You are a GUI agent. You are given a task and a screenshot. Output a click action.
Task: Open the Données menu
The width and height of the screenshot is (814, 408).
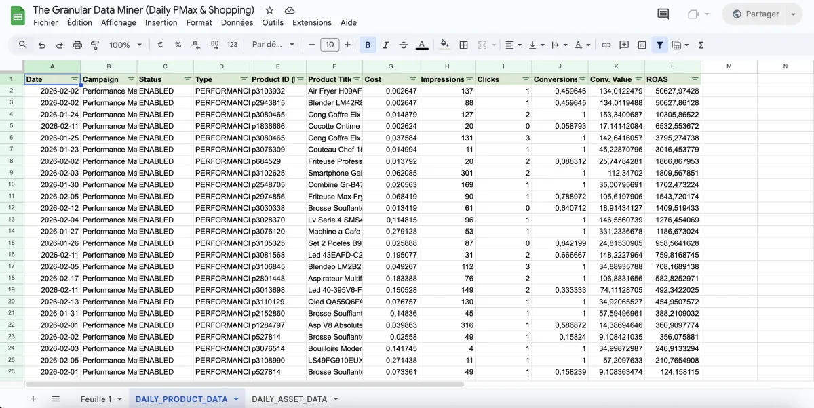(237, 22)
